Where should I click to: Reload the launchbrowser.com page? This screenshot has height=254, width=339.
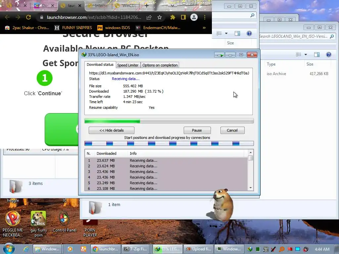point(28,17)
